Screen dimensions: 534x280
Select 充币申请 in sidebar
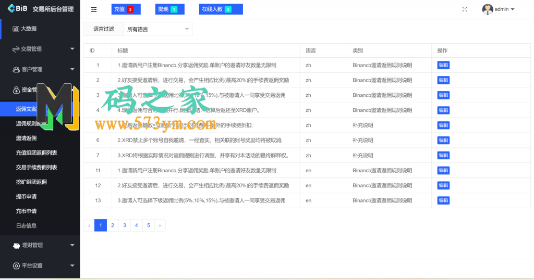26,211
